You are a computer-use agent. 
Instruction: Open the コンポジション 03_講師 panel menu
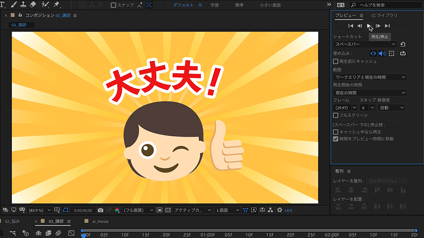[75, 16]
